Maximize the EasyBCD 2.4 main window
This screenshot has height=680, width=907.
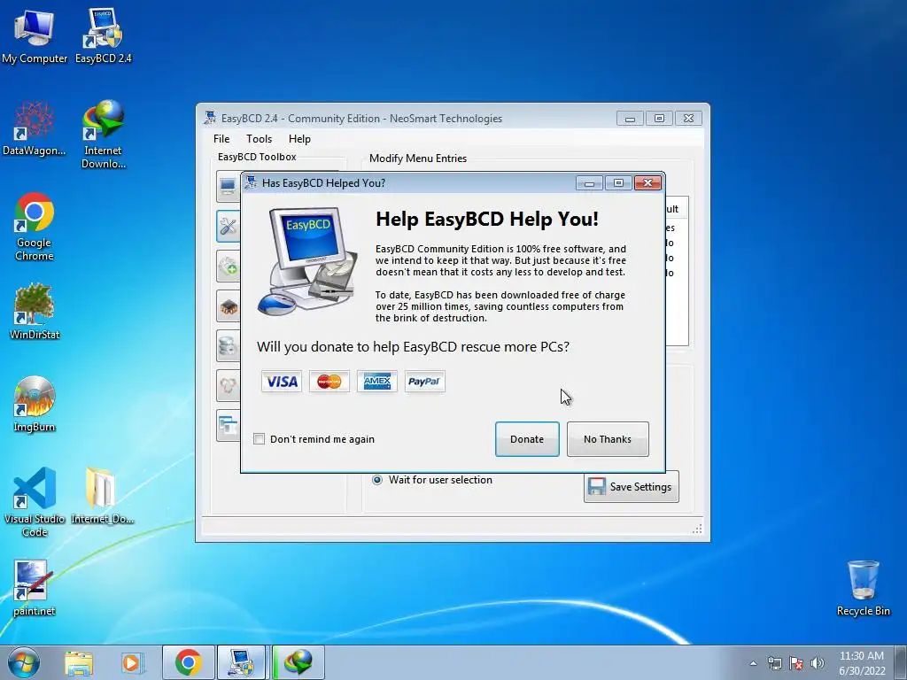(x=659, y=119)
